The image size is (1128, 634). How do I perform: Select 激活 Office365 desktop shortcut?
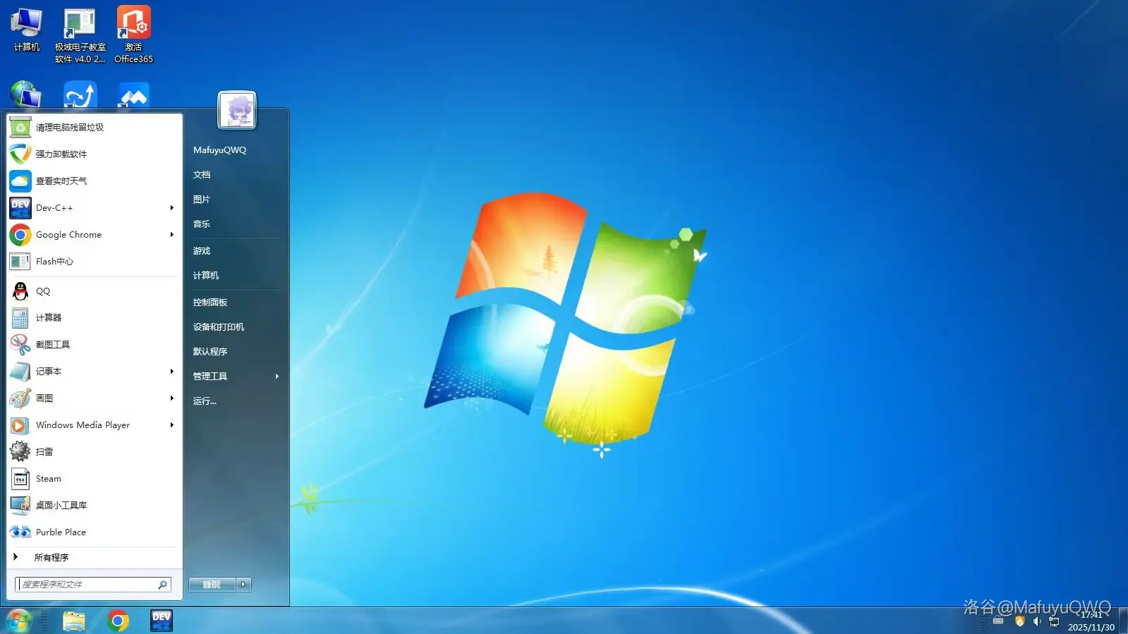point(133,35)
